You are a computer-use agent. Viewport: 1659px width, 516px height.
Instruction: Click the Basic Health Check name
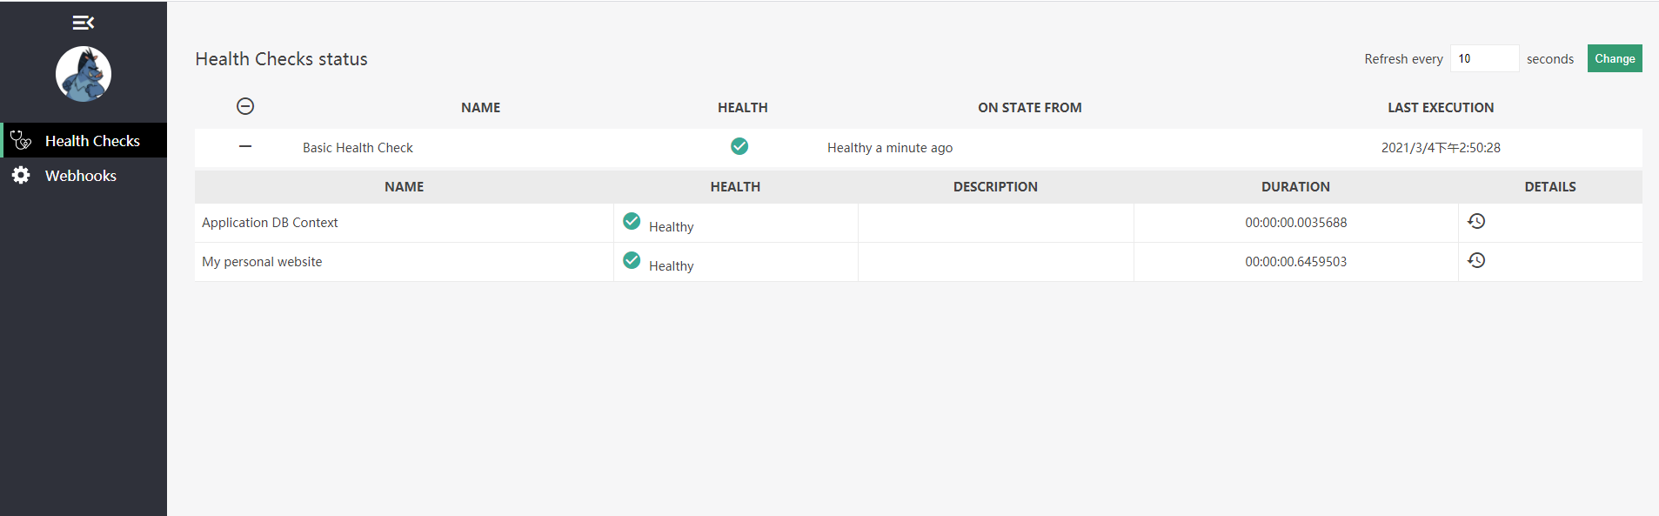(358, 148)
